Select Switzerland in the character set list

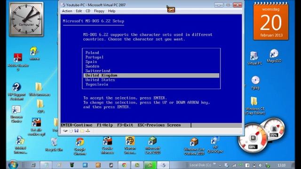pyautogui.click(x=98, y=71)
